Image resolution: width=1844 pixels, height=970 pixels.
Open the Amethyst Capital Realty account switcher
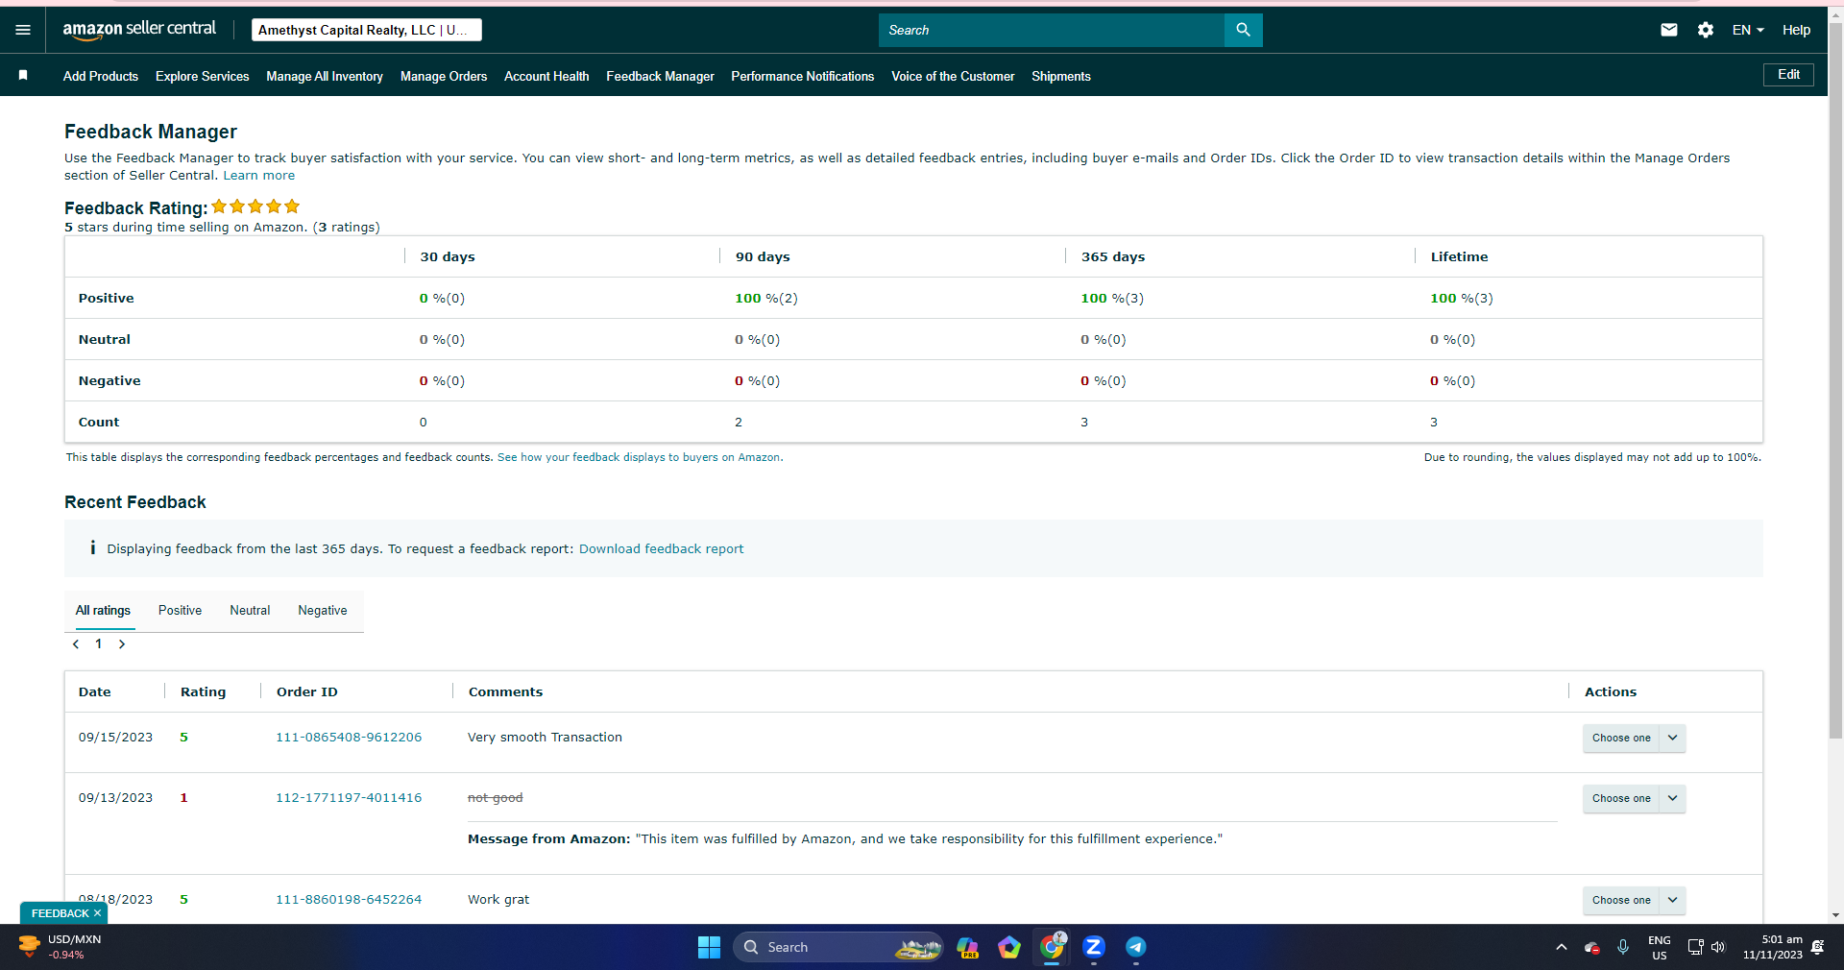[366, 30]
